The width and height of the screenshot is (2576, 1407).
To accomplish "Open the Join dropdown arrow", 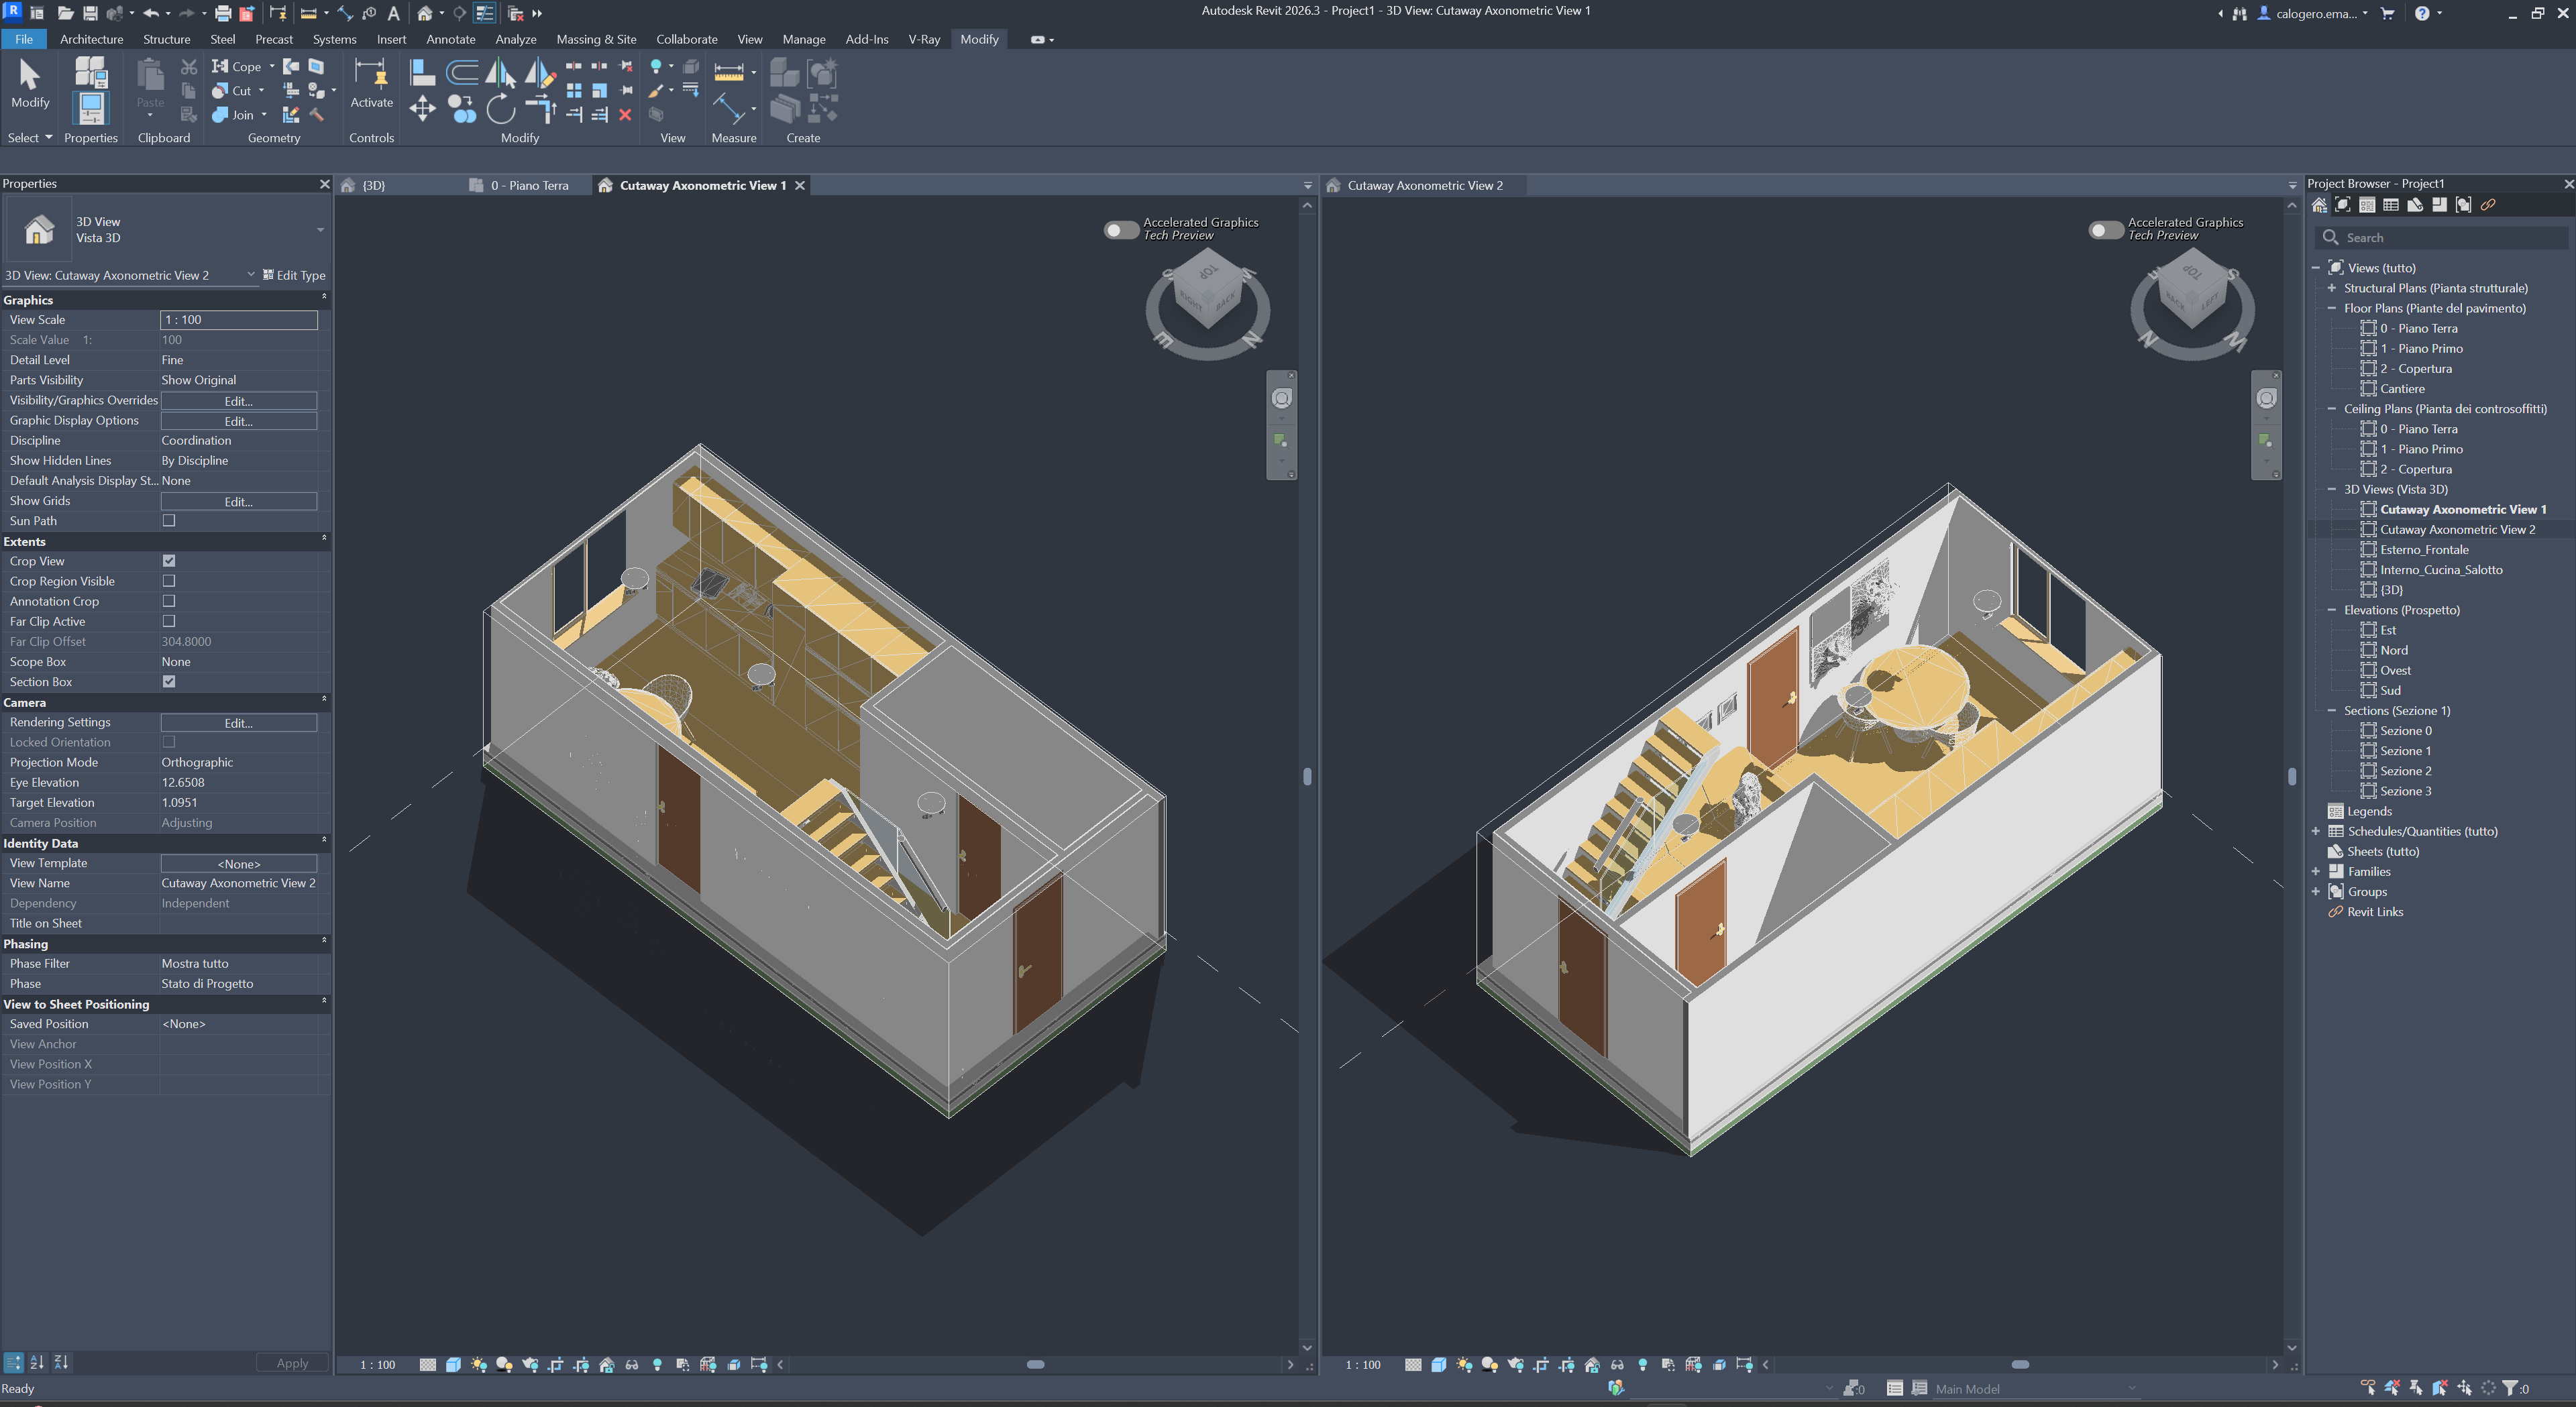I will (x=264, y=115).
